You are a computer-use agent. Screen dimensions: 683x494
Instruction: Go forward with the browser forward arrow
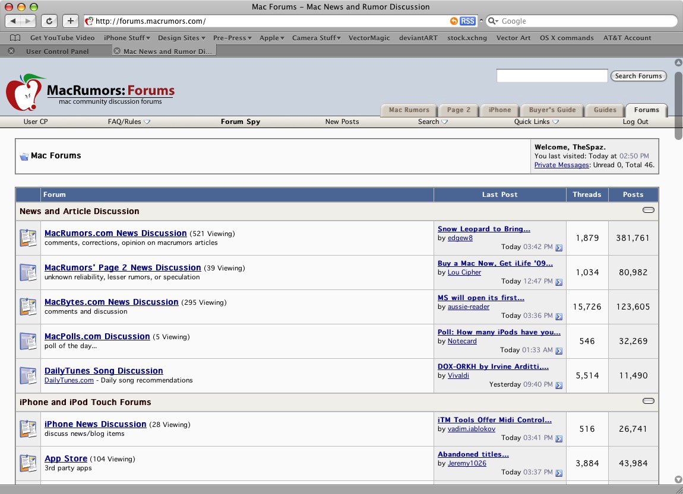tap(29, 21)
